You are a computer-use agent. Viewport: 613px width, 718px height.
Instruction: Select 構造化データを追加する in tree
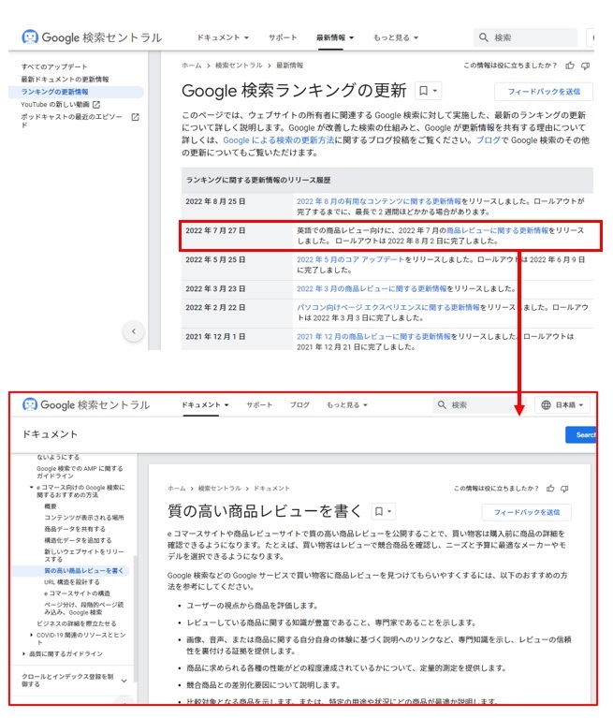click(x=78, y=540)
